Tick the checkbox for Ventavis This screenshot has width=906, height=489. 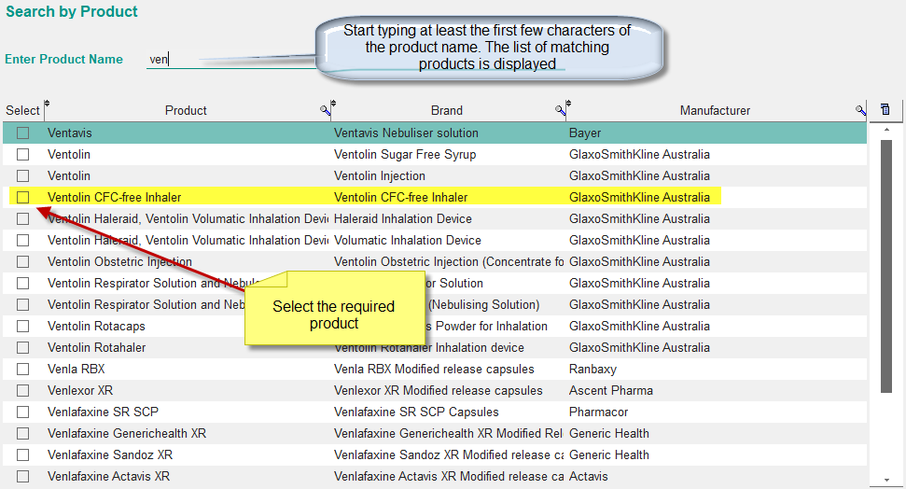(22, 133)
